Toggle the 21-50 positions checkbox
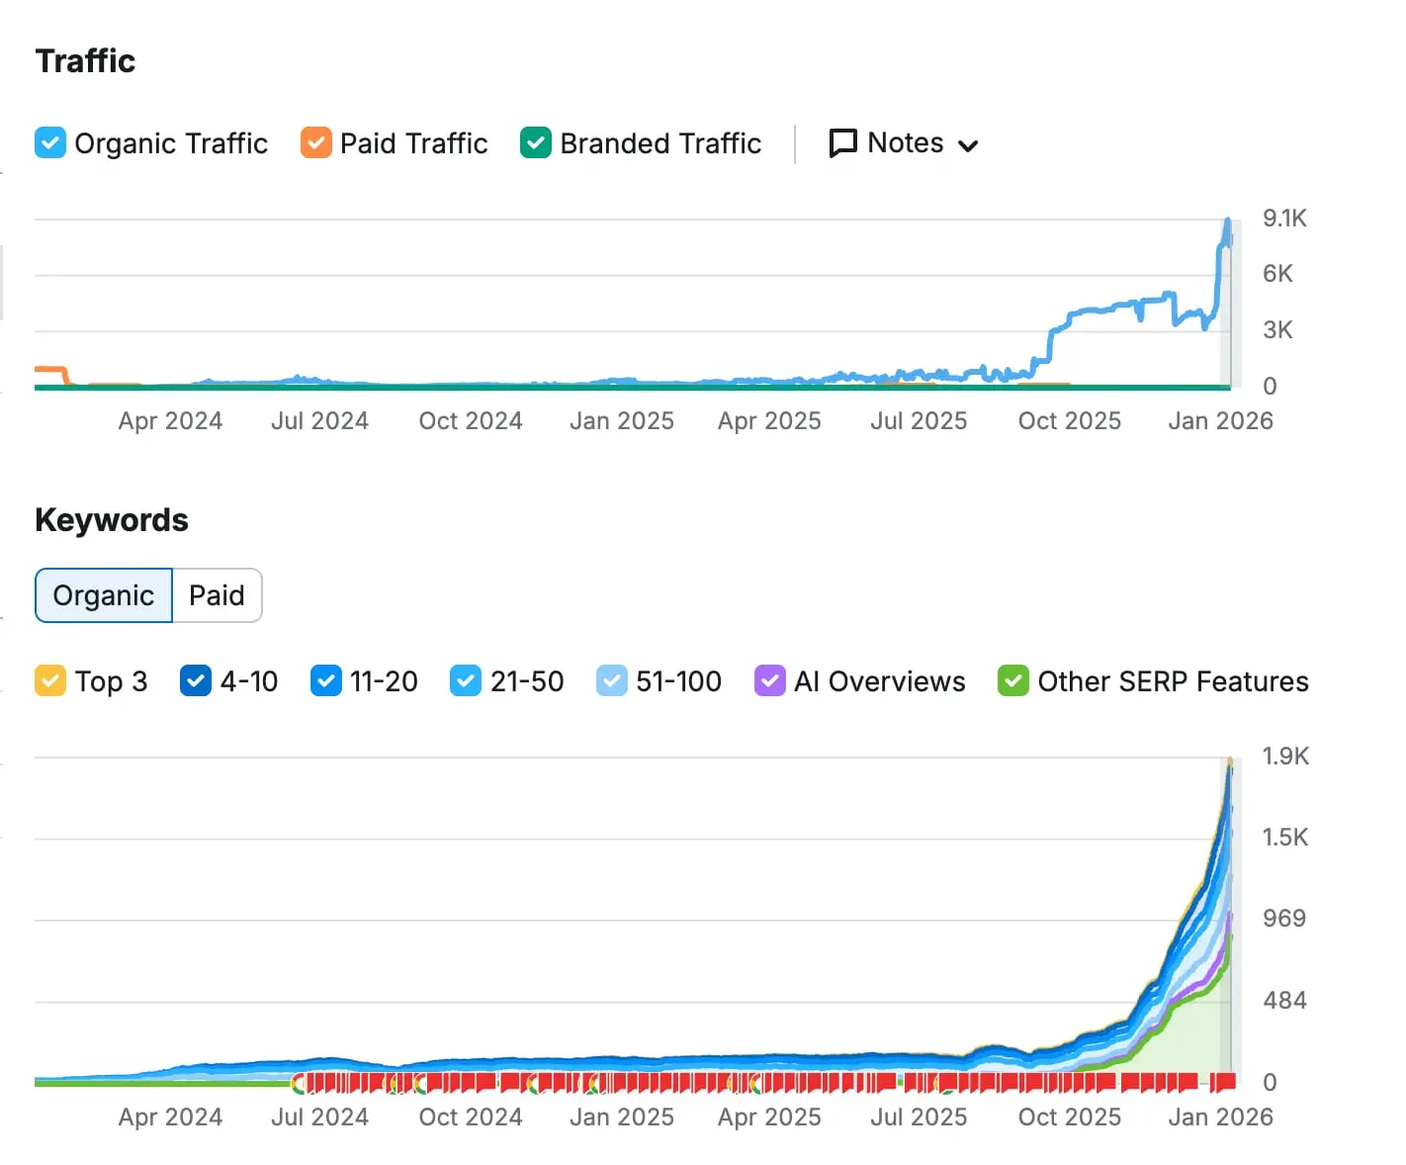1406x1165 pixels. (x=466, y=681)
